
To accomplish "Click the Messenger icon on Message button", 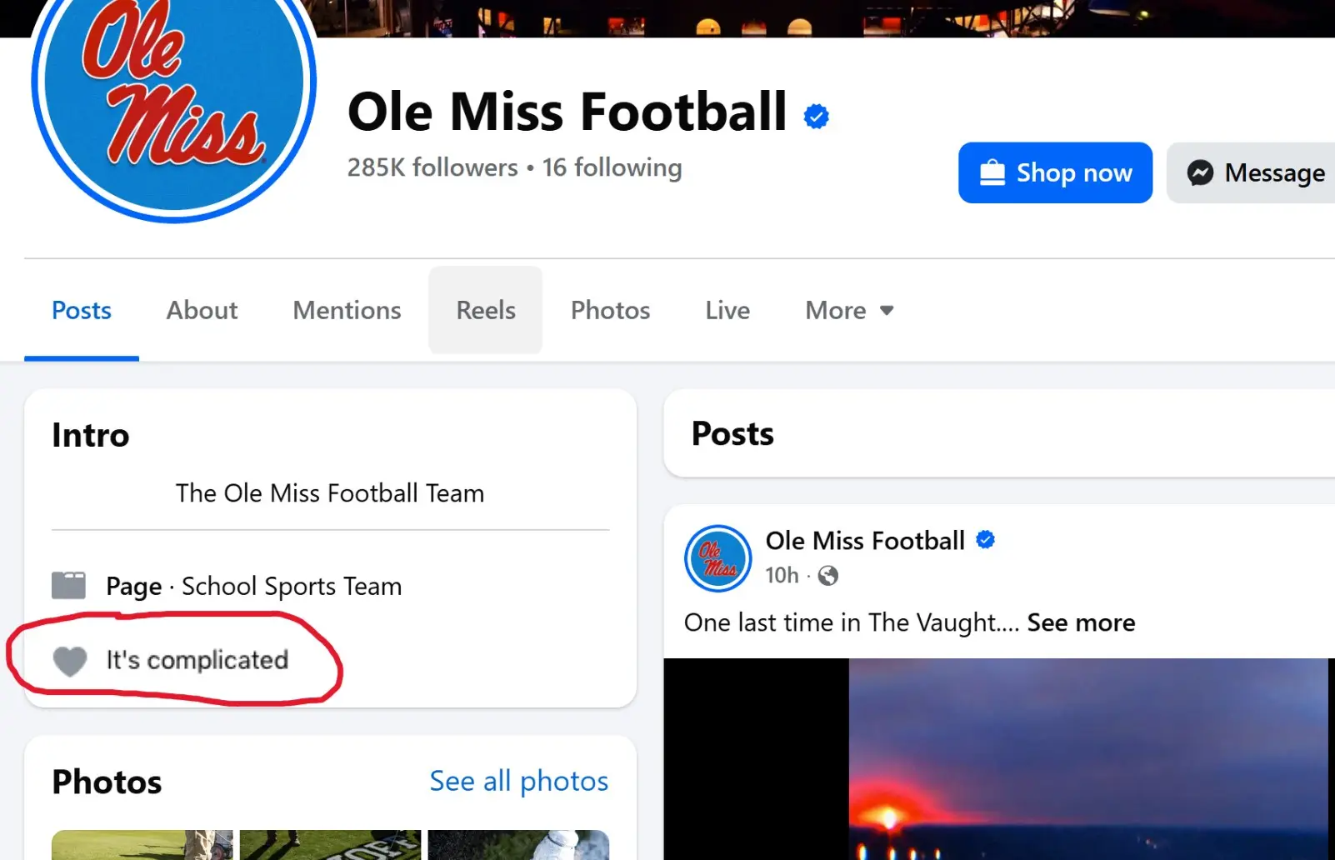I will pyautogui.click(x=1199, y=172).
